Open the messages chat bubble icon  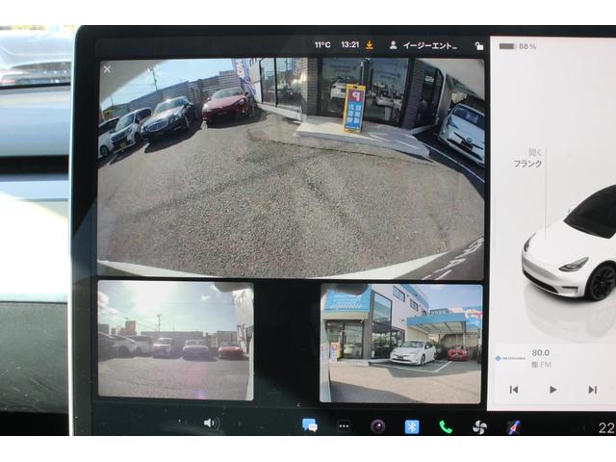coord(310,425)
